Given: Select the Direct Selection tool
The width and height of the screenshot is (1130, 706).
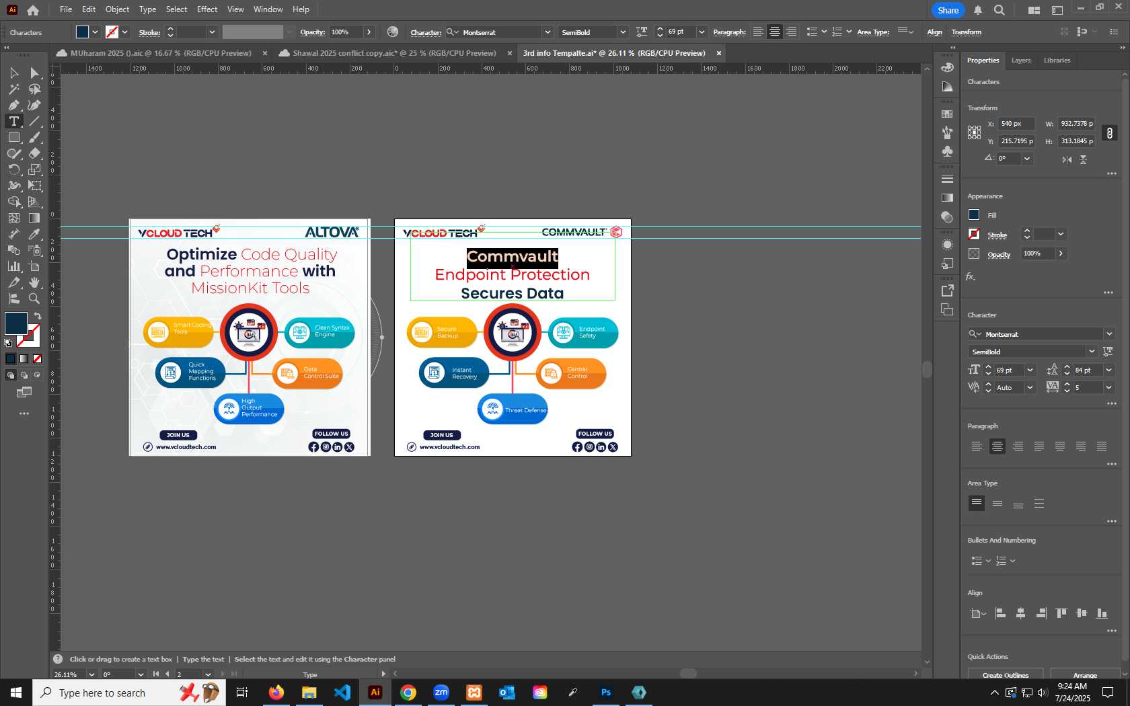Looking at the screenshot, I should 34,73.
